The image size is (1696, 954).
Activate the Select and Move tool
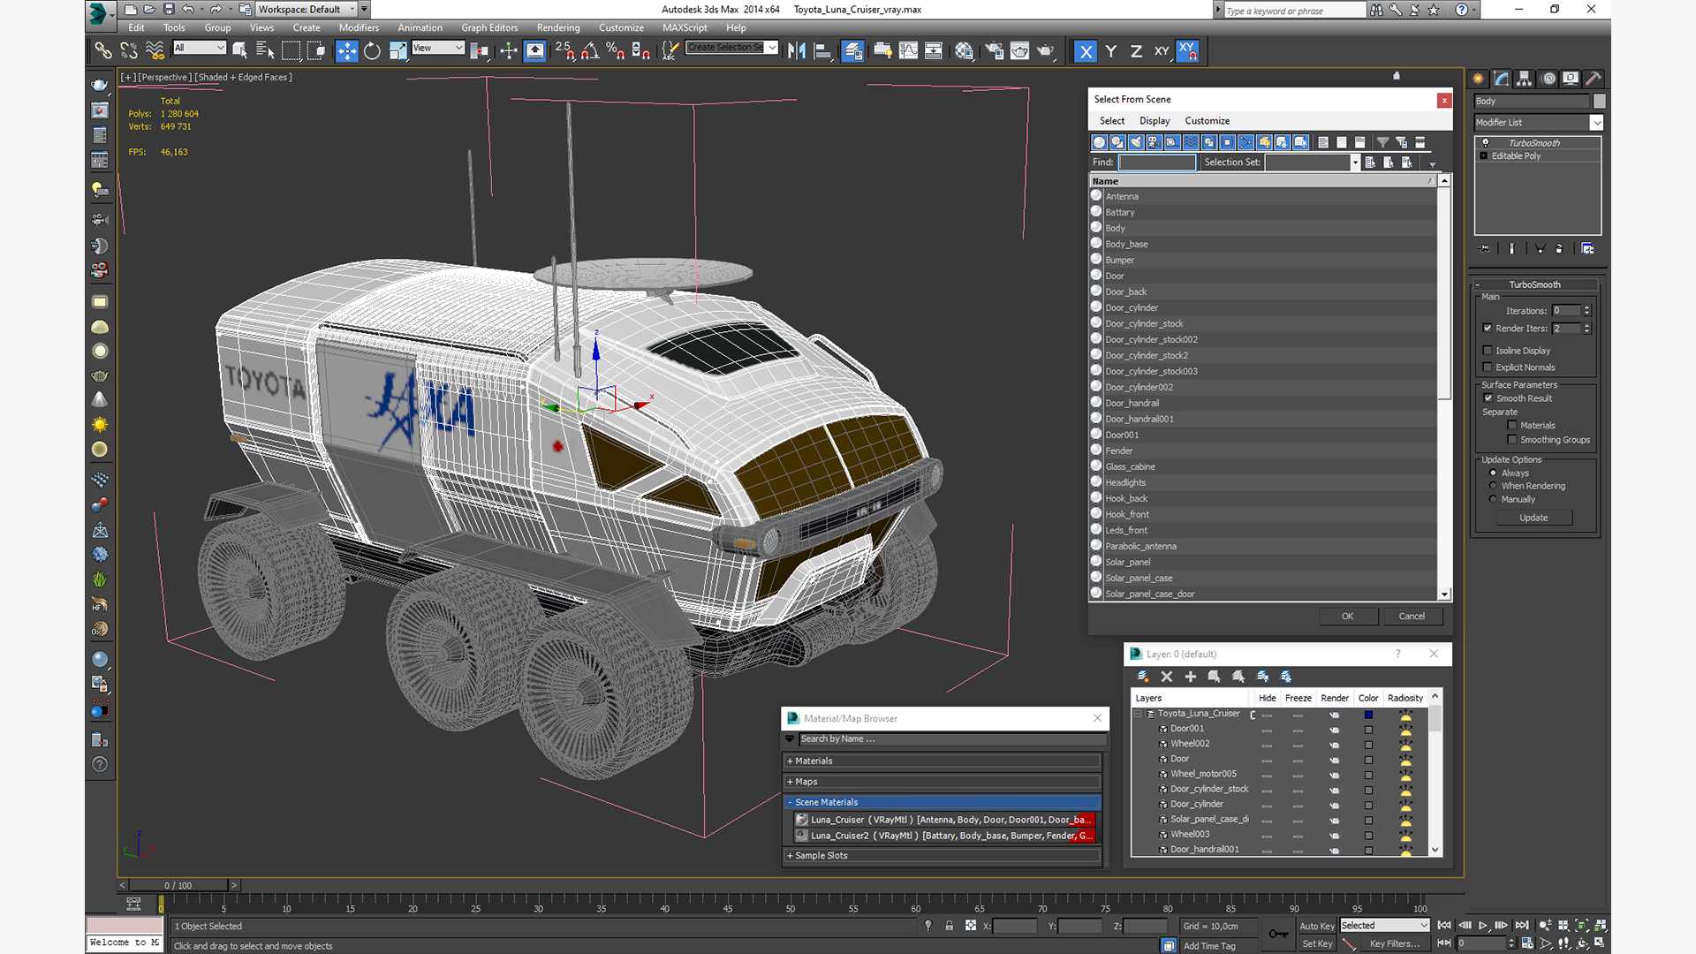[x=346, y=51]
